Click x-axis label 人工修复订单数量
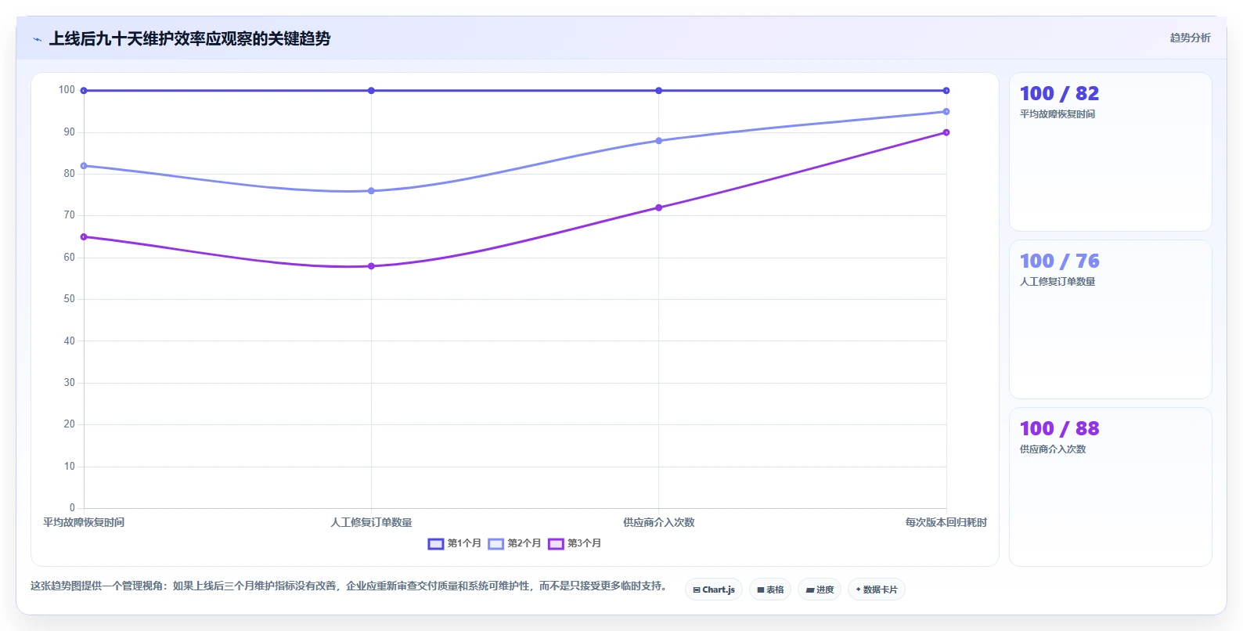 click(x=371, y=522)
